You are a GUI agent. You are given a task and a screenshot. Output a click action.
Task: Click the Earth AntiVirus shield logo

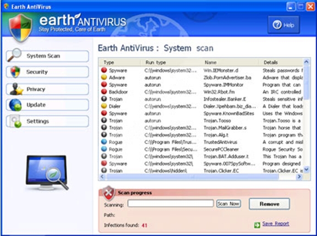click(x=20, y=28)
